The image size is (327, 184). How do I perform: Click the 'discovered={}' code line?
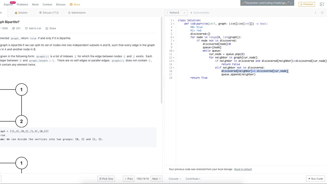click(x=200, y=34)
